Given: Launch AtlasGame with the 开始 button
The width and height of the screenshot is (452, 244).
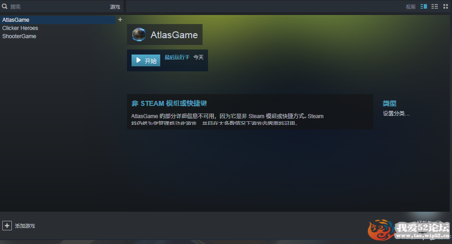Looking at the screenshot, I should [146, 60].
